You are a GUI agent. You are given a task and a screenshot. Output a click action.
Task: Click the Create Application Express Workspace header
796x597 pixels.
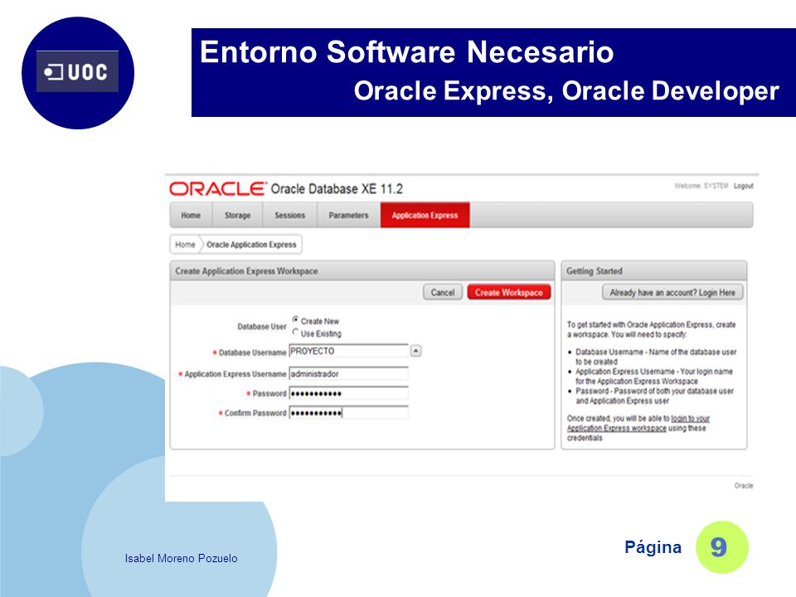362,271
